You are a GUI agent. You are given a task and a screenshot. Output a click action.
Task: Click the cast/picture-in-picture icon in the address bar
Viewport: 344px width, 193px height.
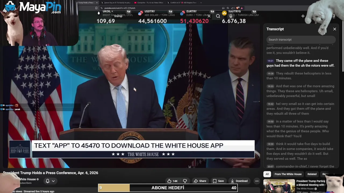pyautogui.click(x=223, y=8)
